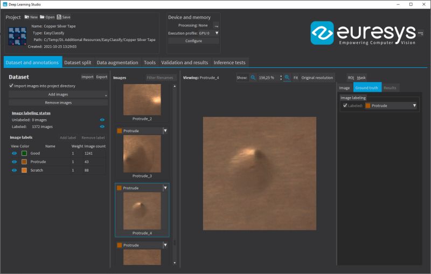Click the ROI button

[x=351, y=78]
